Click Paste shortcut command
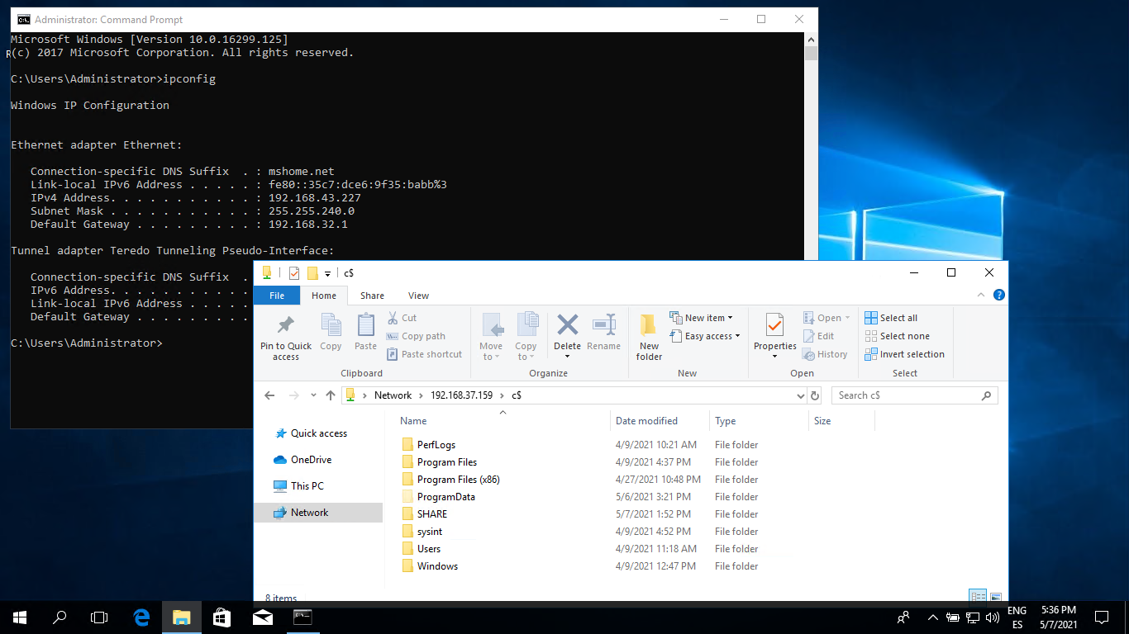This screenshot has width=1129, height=634. 424,354
